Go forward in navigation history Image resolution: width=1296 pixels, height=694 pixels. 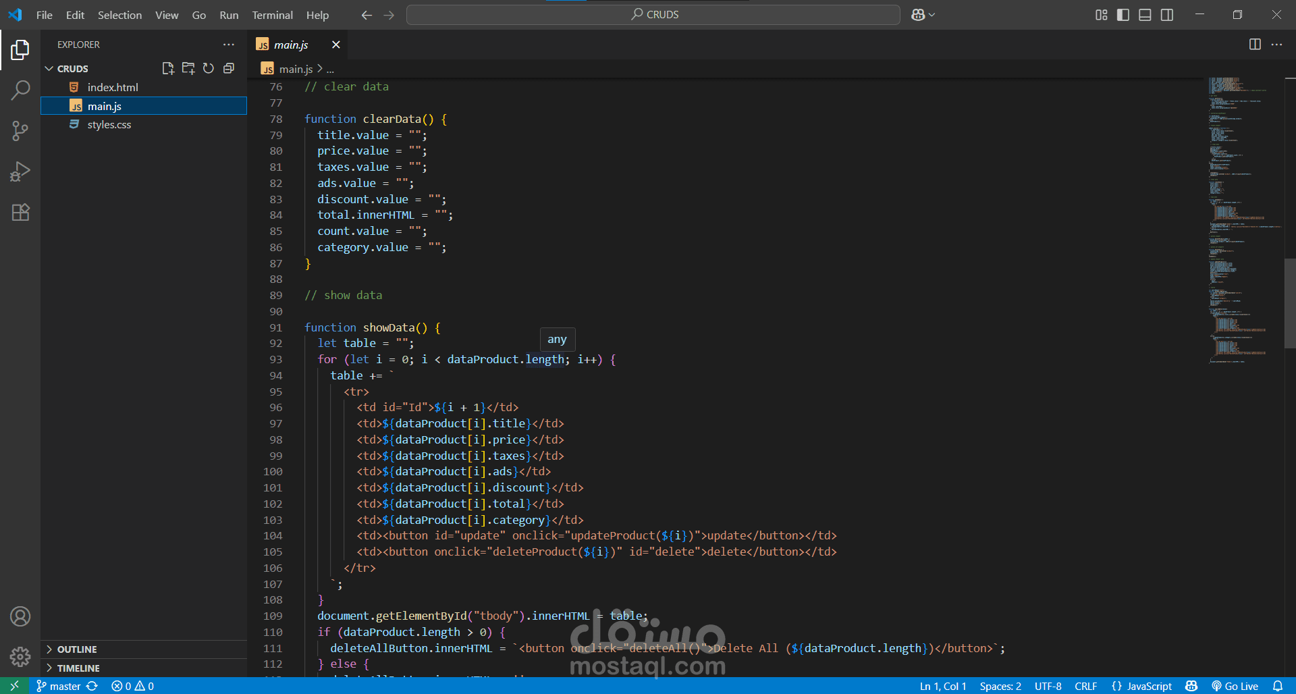click(x=389, y=15)
